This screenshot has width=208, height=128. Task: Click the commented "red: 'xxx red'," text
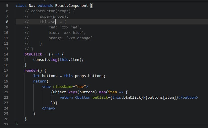coord(65,27)
